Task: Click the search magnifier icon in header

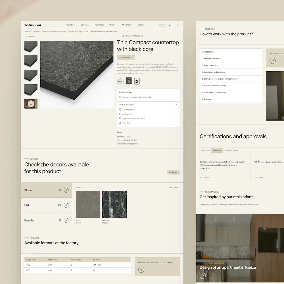Action: [170, 25]
